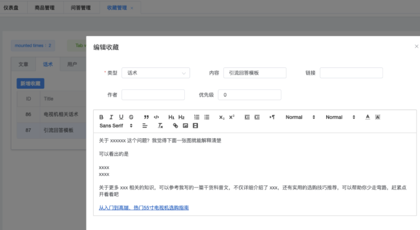Click the 作者 author input field
Image resolution: width=420 pixels, height=230 pixels.
pyautogui.click(x=153, y=95)
